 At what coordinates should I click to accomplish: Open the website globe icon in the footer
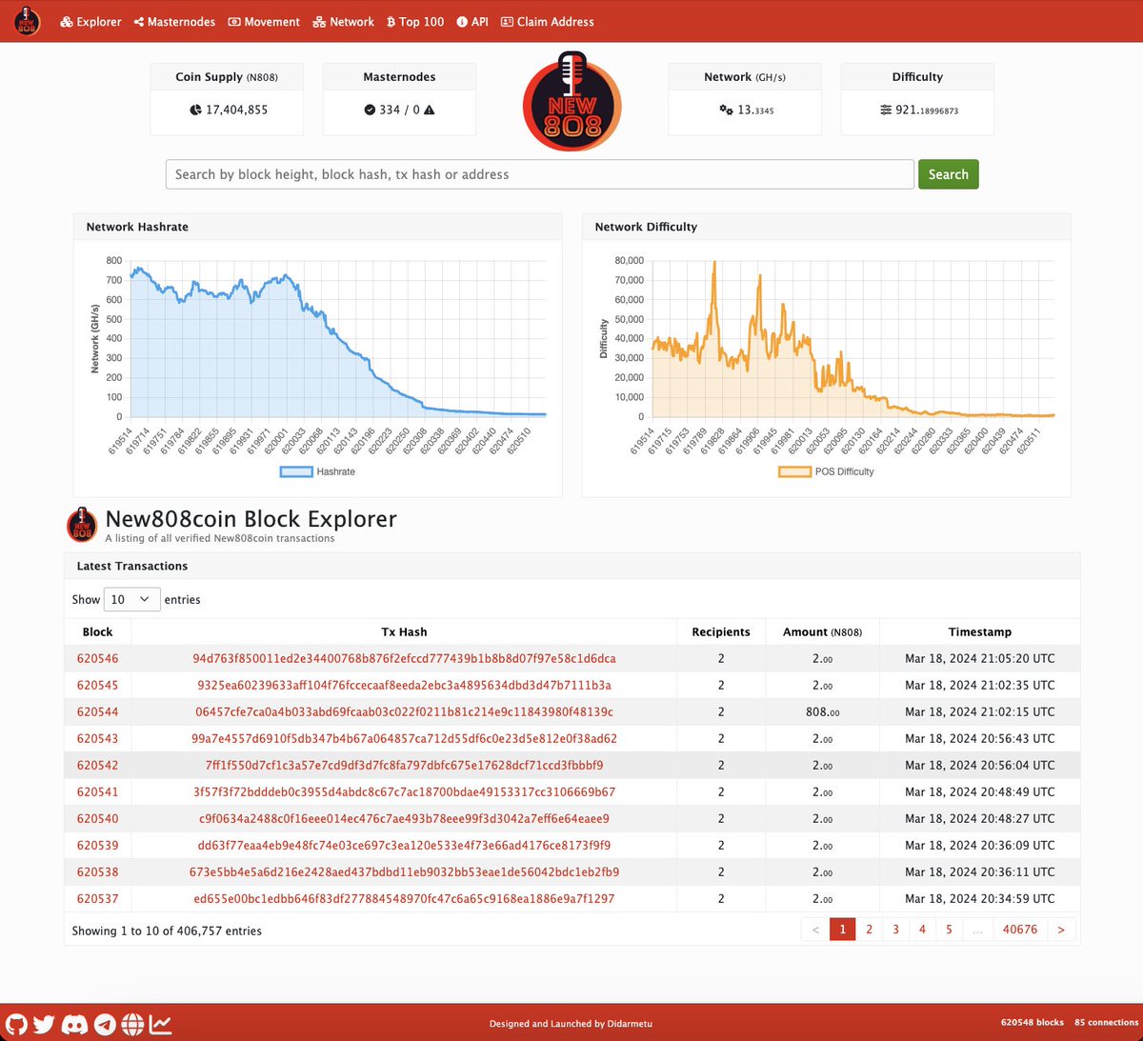point(132,1024)
